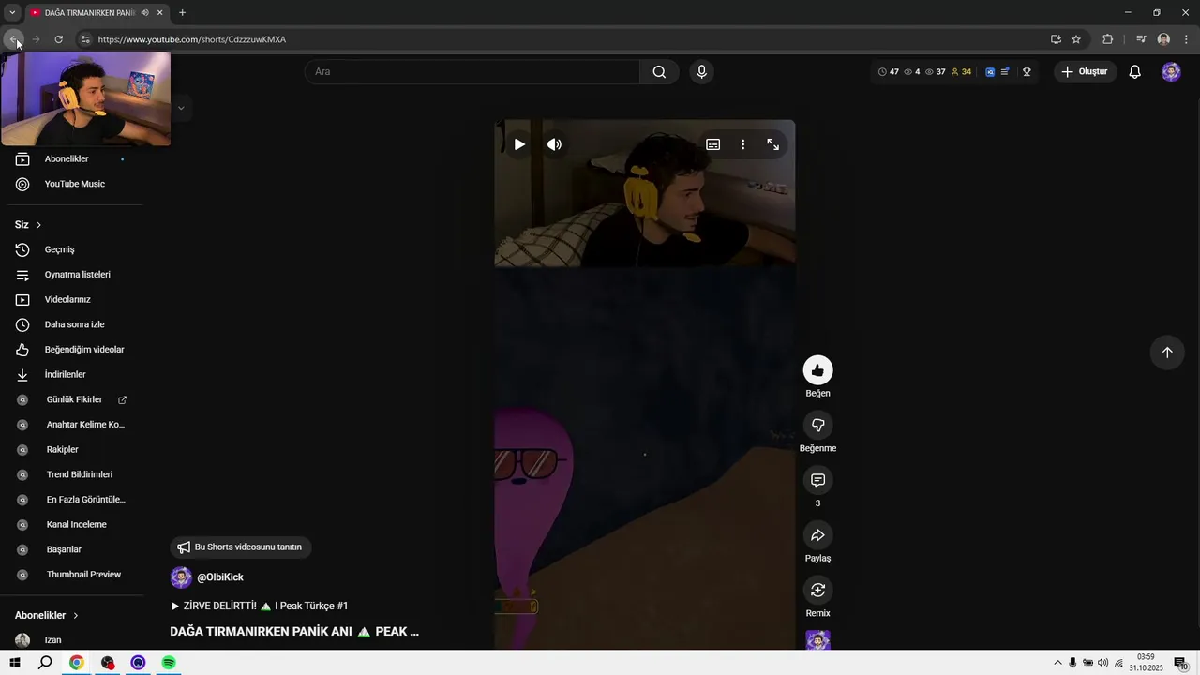Expand Shorts video to fullscreen
The width and height of the screenshot is (1200, 675).
tap(772, 144)
